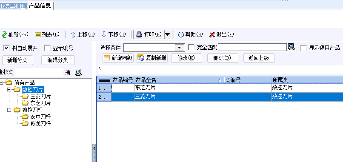Collapse left panel with splitter arrow
The height and width of the screenshot is (162, 343).
pos(94,148)
